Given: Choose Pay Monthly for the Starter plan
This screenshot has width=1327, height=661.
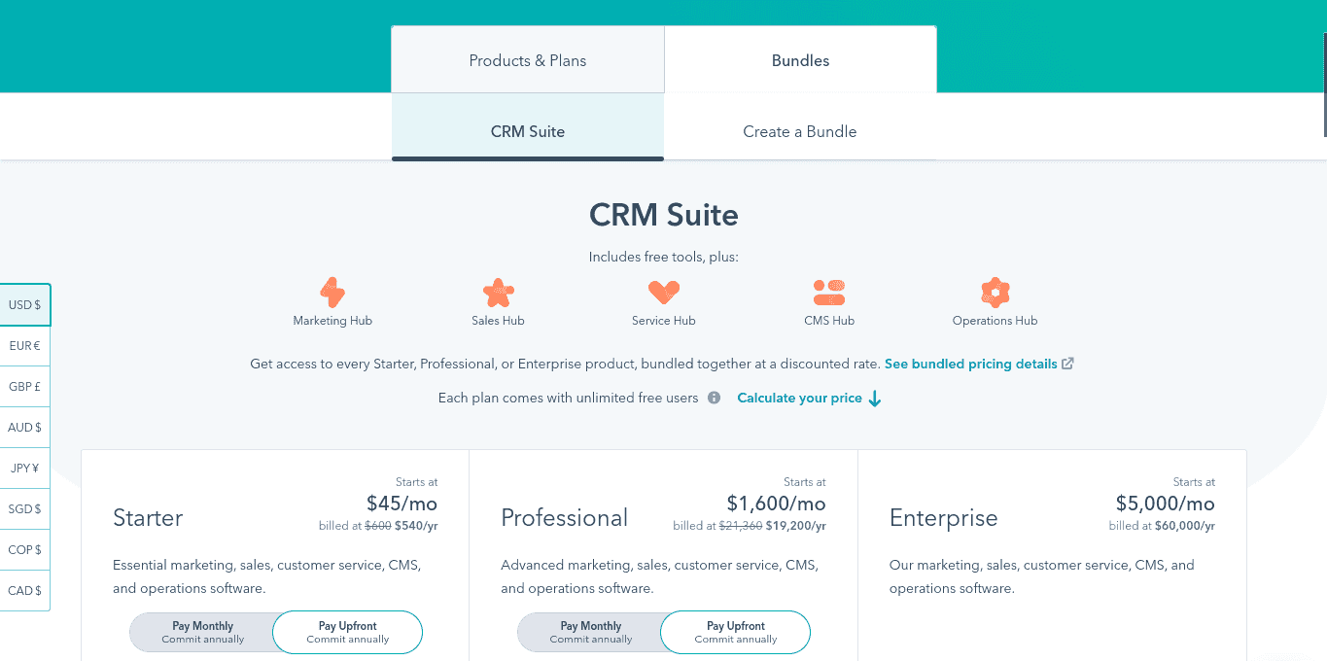Looking at the screenshot, I should pos(203,632).
